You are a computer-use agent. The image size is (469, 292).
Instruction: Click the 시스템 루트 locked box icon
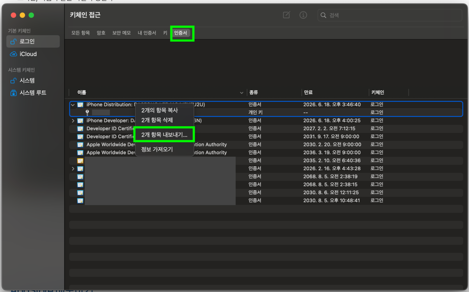[x=13, y=93]
